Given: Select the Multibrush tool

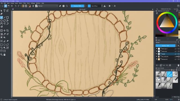Looking at the screenshot, I should point(1,27).
